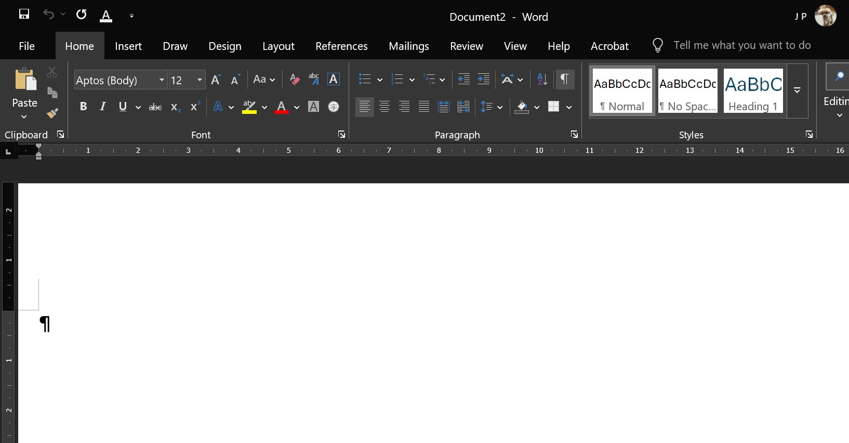The width and height of the screenshot is (849, 443).
Task: Open the font name dropdown Aptos (Body)
Action: pyautogui.click(x=162, y=80)
